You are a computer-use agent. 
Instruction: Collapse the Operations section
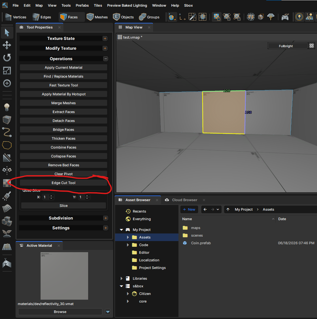(x=106, y=59)
